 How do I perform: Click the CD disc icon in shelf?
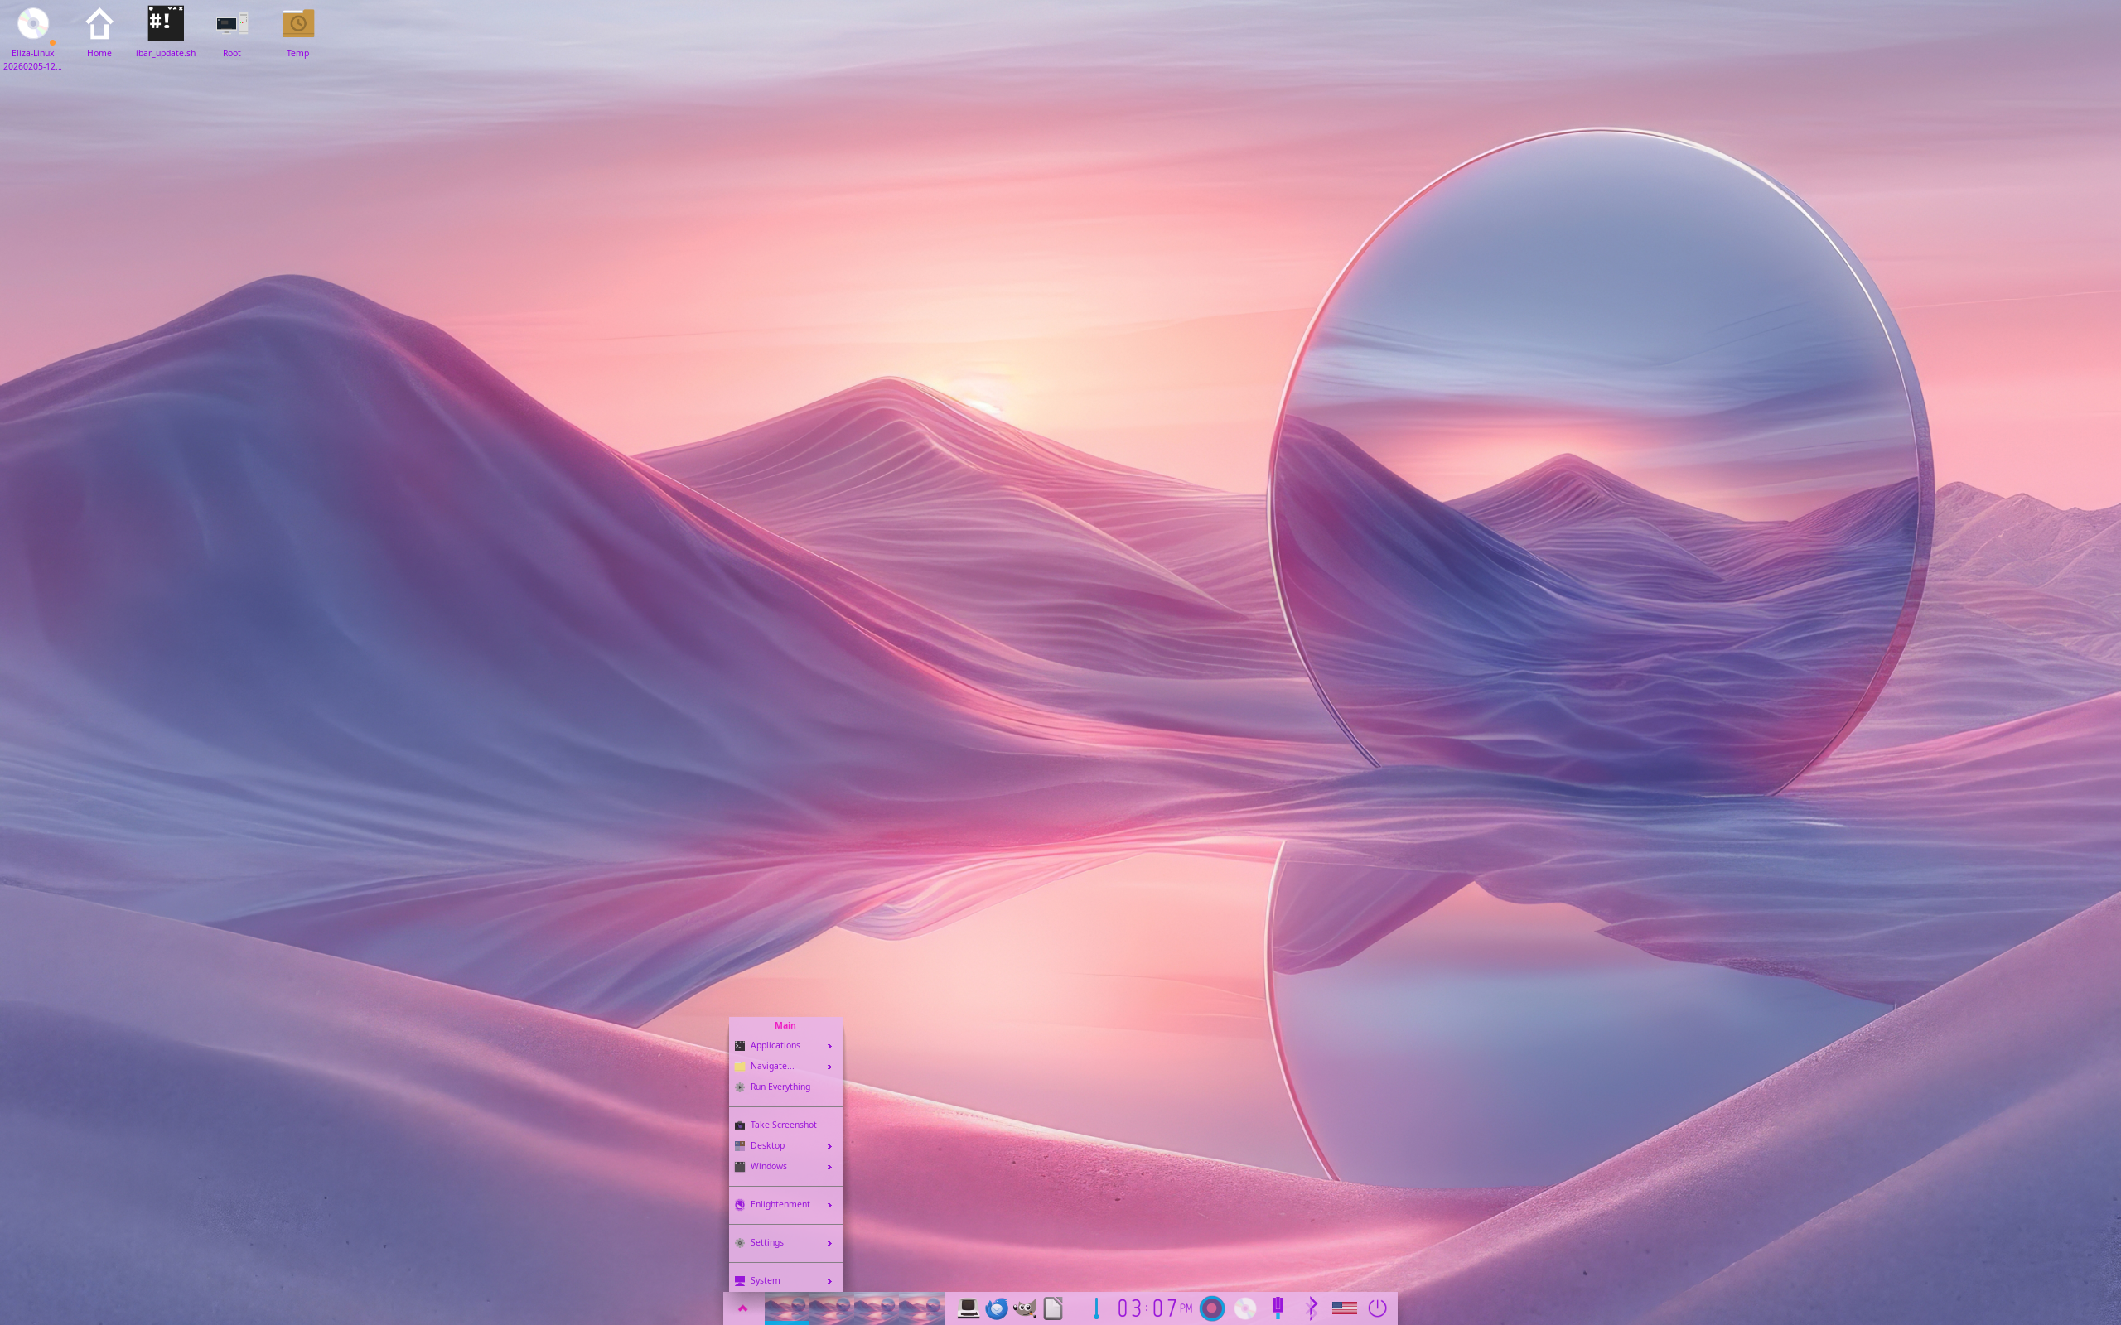point(1245,1308)
